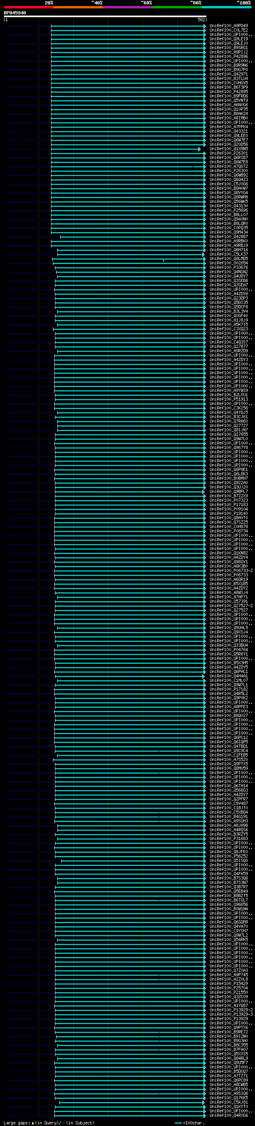Open hit UniRef100_C3XQ23
Viewport: 255px width, 1126px height.
point(228,329)
